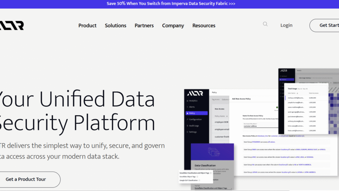Click the Configuration sidebar item in the mockup
The width and height of the screenshot is (339, 191).
195,119
